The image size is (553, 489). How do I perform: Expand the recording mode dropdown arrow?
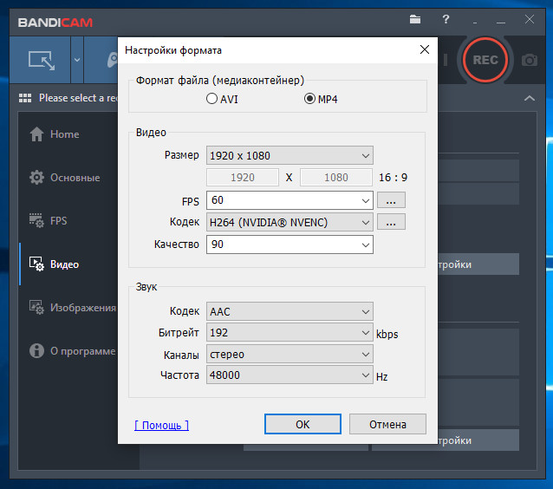pyautogui.click(x=77, y=60)
